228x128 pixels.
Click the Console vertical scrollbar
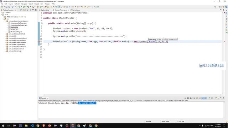click(x=224, y=110)
